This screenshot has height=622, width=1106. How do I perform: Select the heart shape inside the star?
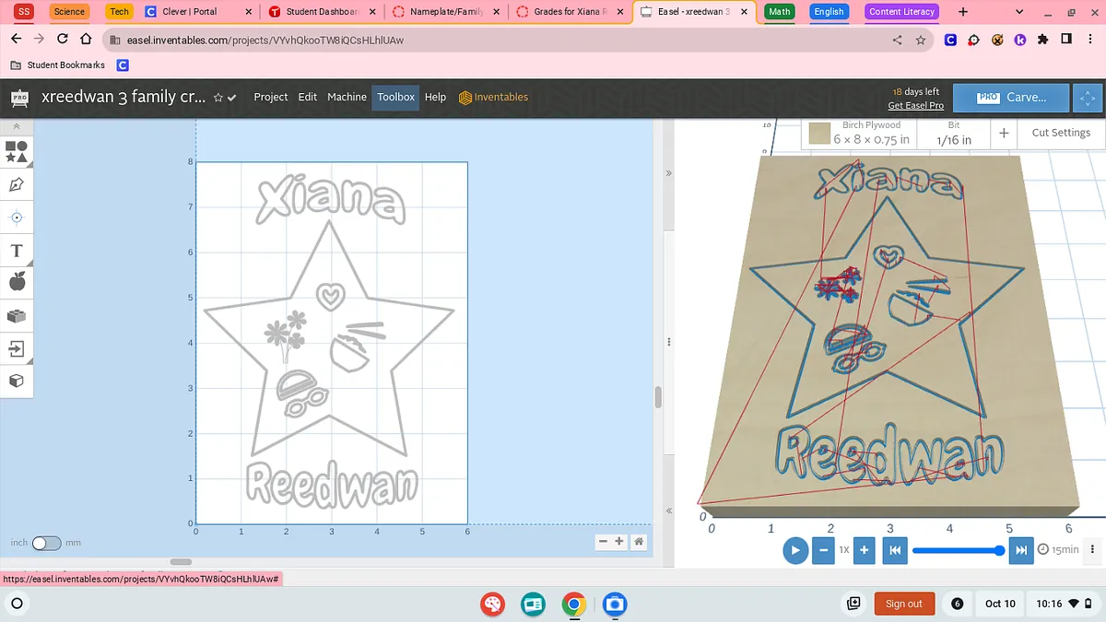click(329, 295)
